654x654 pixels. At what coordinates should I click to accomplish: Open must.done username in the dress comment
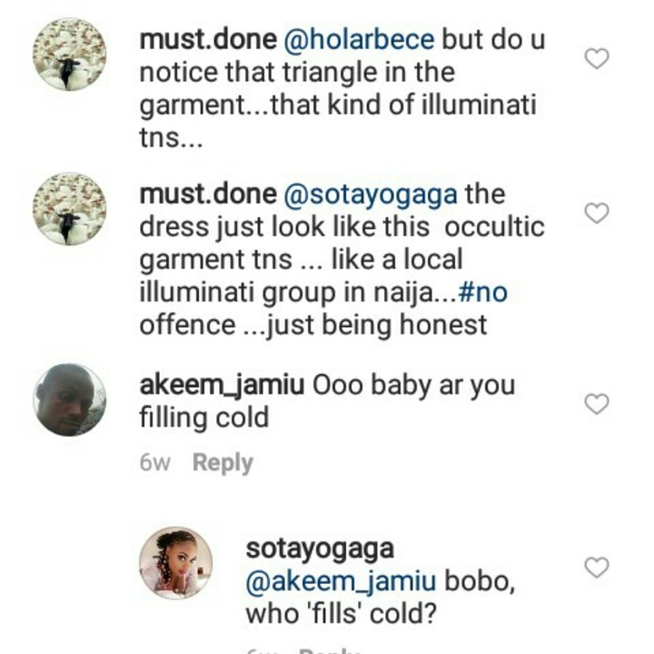[208, 194]
